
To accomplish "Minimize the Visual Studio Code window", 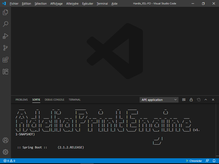I will [193, 4].
